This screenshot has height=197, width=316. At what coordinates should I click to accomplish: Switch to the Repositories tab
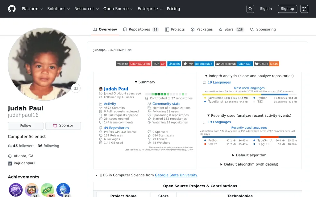pos(141,29)
